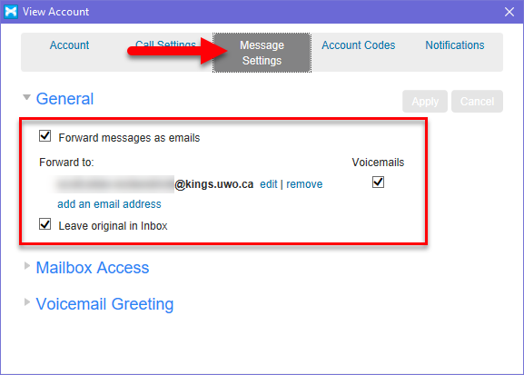Viewport: 524px width, 375px height.
Task: Click the app logo icon in title bar
Action: tap(11, 12)
